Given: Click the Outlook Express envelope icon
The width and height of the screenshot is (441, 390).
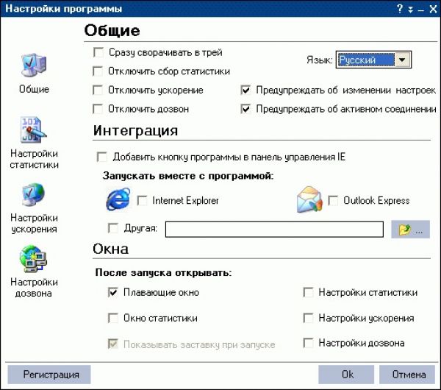Looking at the screenshot, I should 309,199.
